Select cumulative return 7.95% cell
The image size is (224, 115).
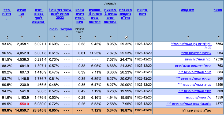125,105
